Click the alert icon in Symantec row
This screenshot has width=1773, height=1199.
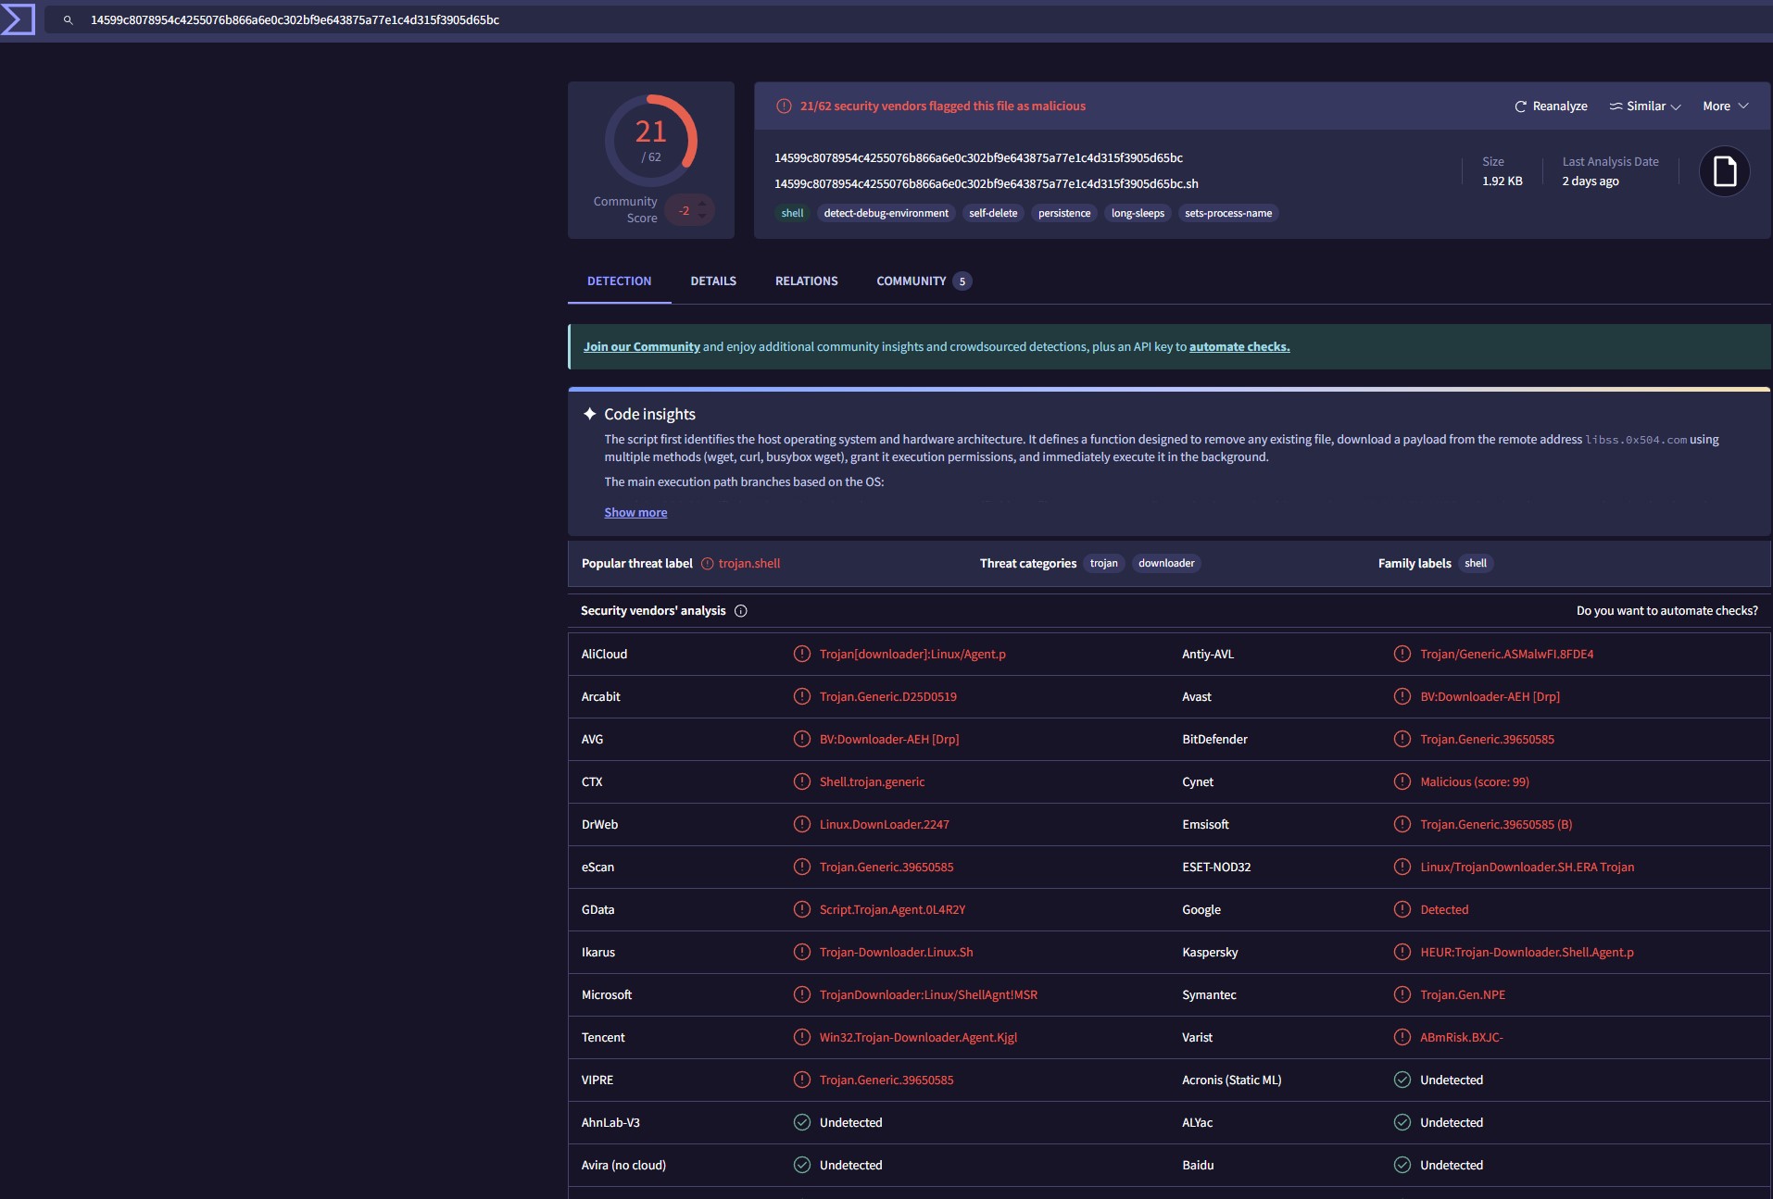[x=1402, y=994]
